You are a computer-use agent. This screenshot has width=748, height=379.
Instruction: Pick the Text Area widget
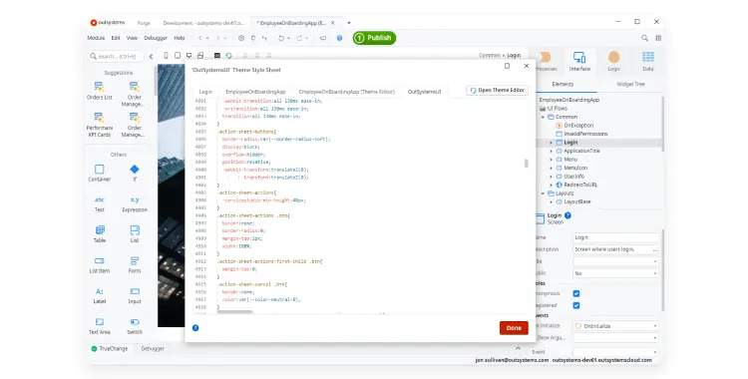[x=99, y=326]
